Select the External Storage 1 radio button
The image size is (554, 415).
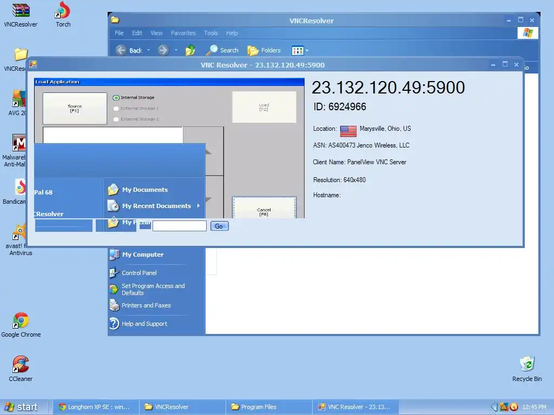pos(116,108)
